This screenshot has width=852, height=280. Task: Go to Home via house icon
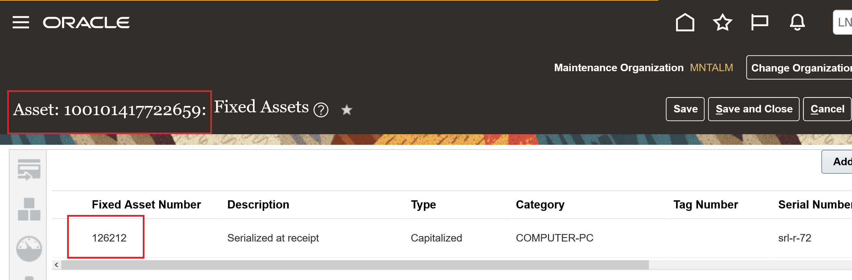(685, 22)
